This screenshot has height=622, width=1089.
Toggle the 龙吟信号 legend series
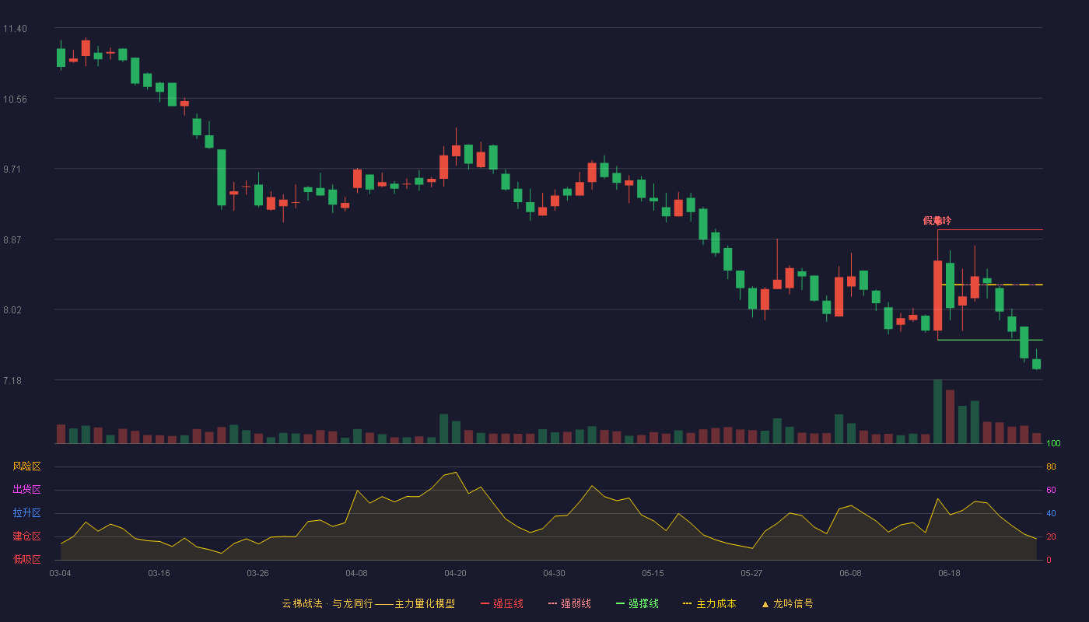[787, 603]
